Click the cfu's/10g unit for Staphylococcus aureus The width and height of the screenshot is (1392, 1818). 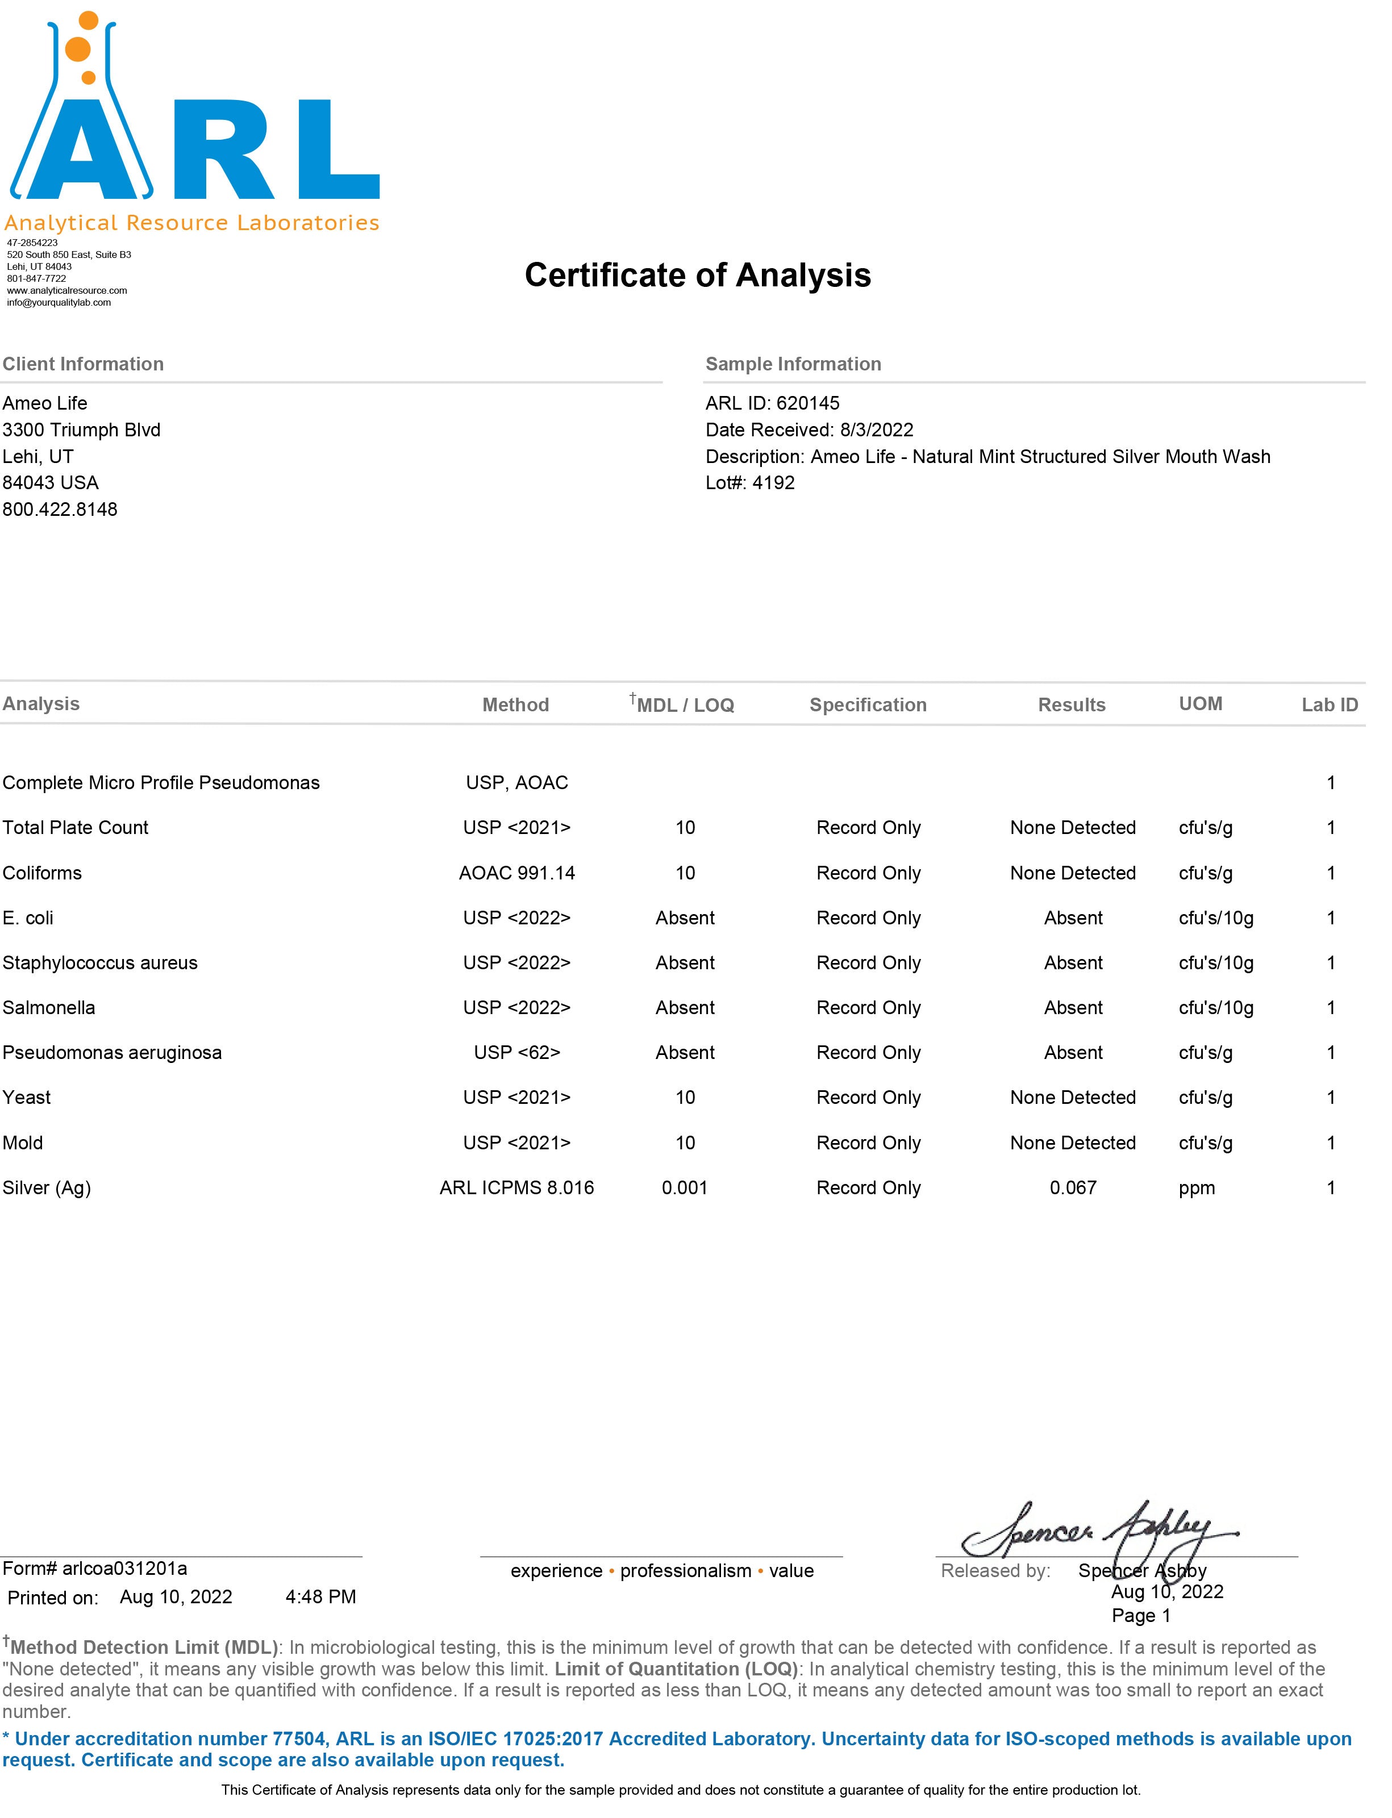click(1215, 963)
